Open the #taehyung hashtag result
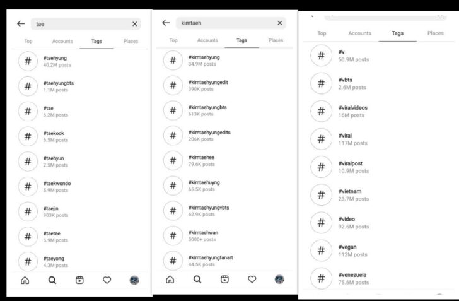Image resolution: width=459 pixels, height=301 pixels. (79, 61)
